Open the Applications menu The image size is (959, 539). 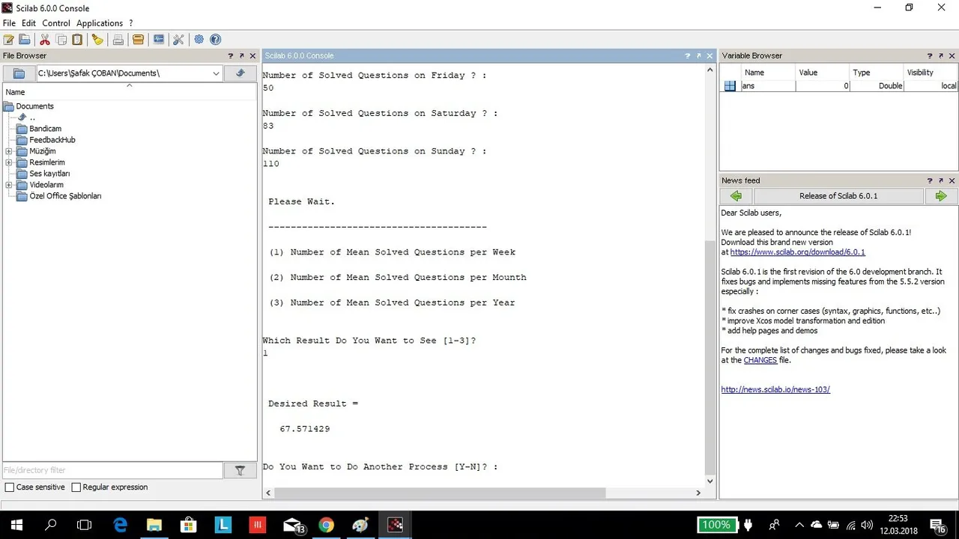(100, 23)
